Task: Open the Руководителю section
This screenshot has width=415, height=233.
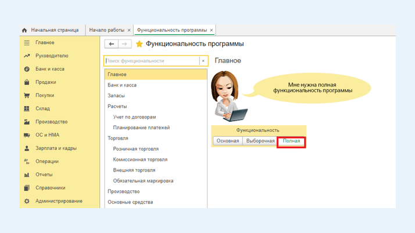Action: pyautogui.click(x=52, y=56)
